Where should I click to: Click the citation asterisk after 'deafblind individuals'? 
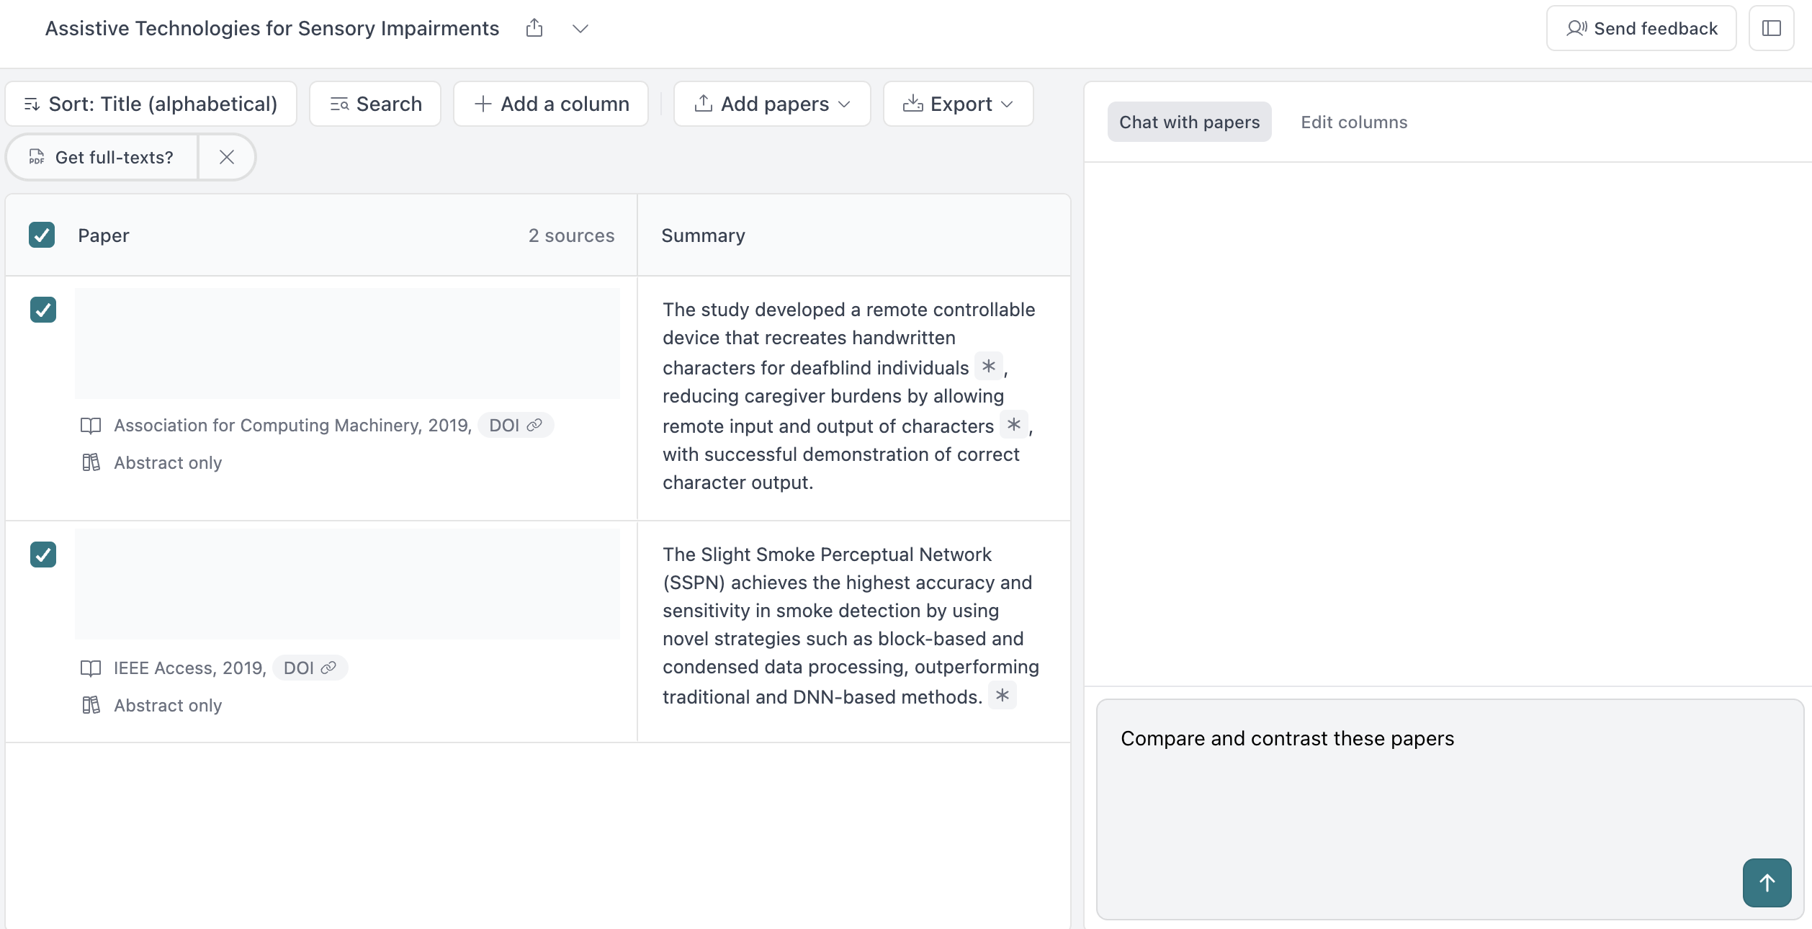(x=988, y=366)
